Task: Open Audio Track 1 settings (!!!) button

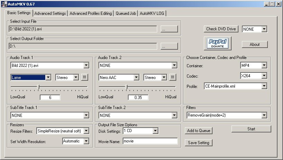Action: point(84,77)
